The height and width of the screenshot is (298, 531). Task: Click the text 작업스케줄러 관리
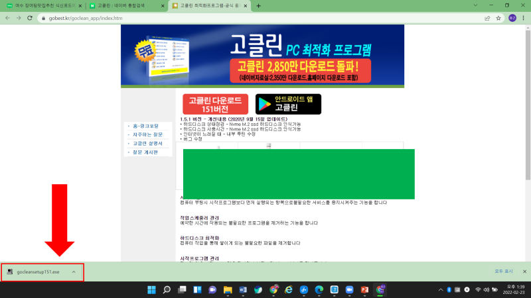pyautogui.click(x=200, y=218)
